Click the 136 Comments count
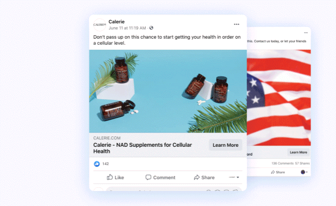Screen dimensions: 336x206 click(x=282, y=163)
